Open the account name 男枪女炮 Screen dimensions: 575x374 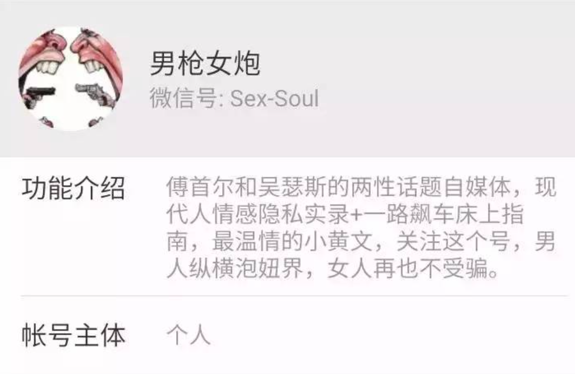tap(205, 64)
